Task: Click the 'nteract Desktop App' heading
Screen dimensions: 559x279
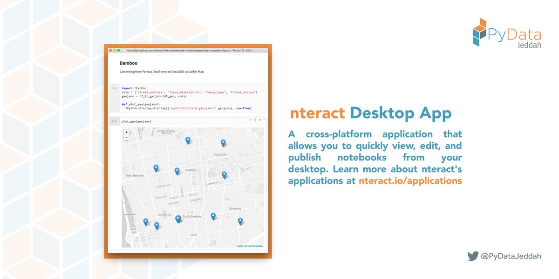Action: pos(370,113)
